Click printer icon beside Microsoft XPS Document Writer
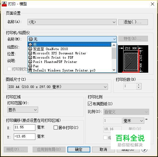The width and height of the screenshot is (158, 157). [x=30, y=53]
